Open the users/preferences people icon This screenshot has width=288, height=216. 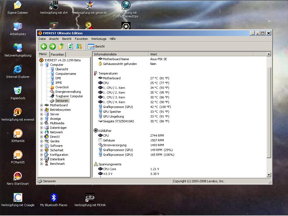pyautogui.click(x=79, y=46)
